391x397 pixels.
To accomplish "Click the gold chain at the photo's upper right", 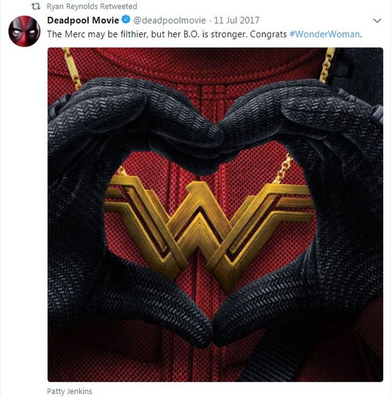I will click(327, 64).
